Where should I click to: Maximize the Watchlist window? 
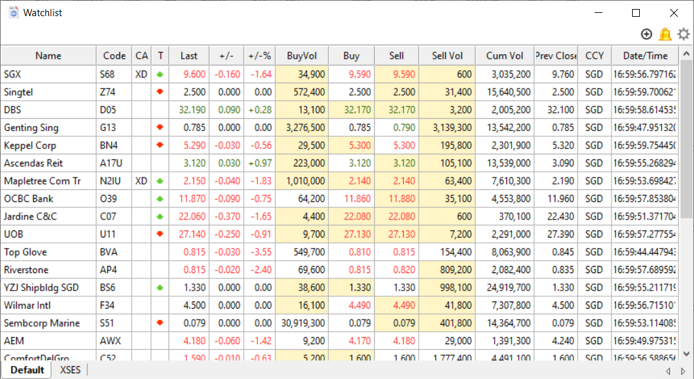[x=636, y=13]
